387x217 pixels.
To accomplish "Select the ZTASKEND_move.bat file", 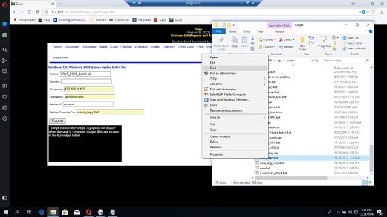I will pyautogui.click(x=273, y=173).
